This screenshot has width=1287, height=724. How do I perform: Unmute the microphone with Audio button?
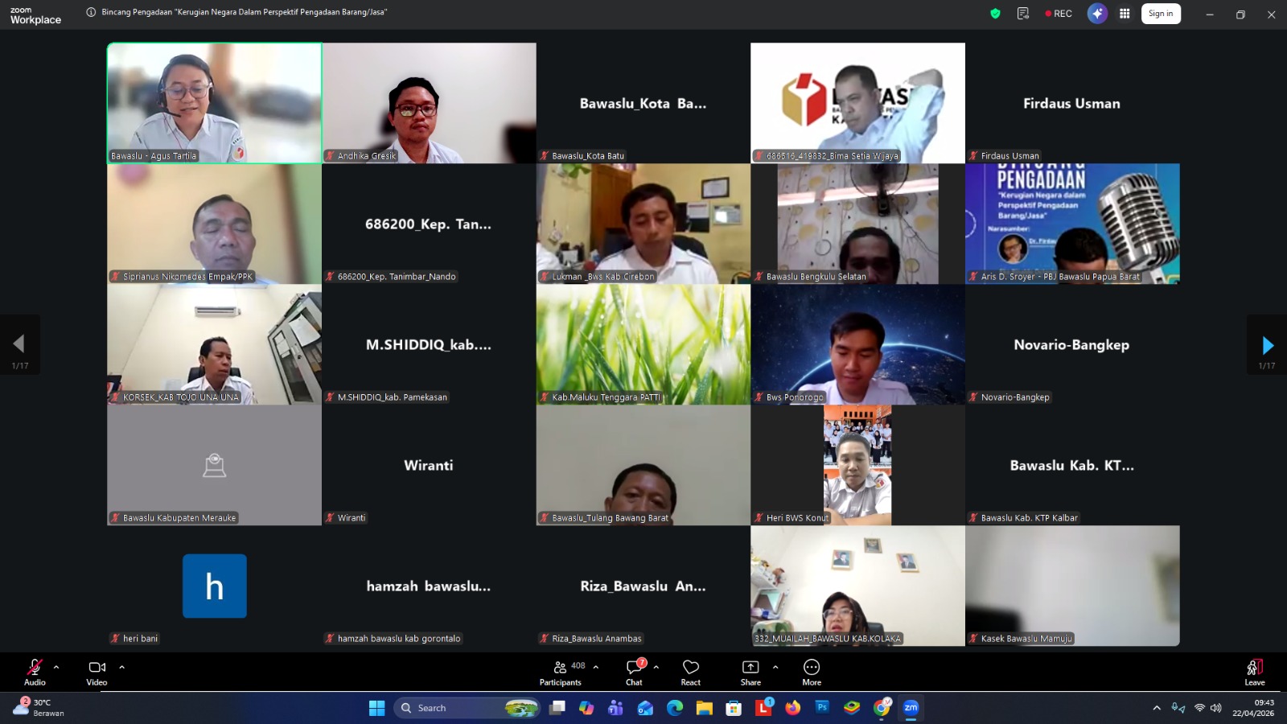[x=35, y=671]
